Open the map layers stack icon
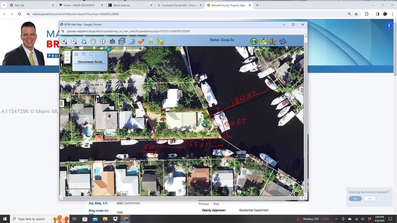 [122, 41]
